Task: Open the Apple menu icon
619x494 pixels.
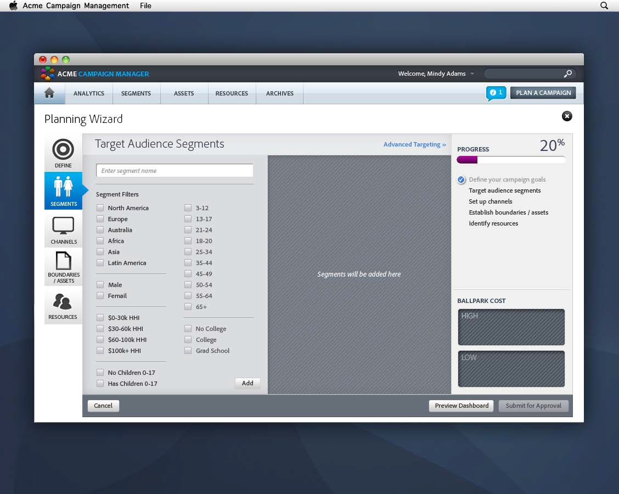Action: pos(13,5)
